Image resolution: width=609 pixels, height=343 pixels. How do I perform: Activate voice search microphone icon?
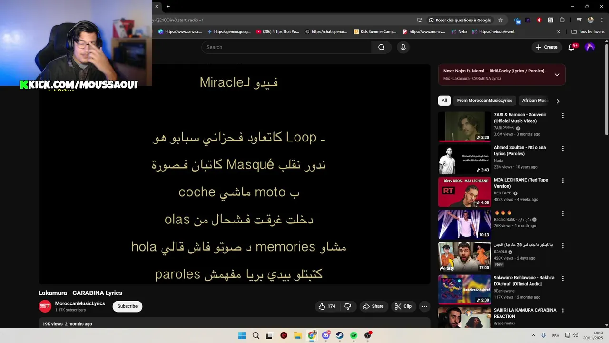pyautogui.click(x=403, y=47)
